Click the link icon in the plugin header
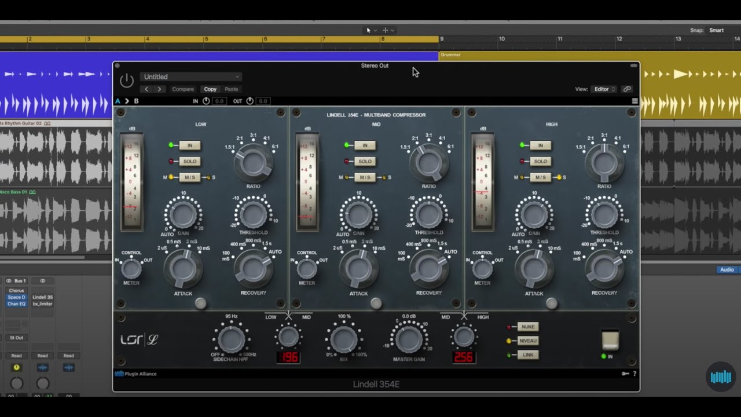Viewport: 741px width, 417px height. coord(627,89)
